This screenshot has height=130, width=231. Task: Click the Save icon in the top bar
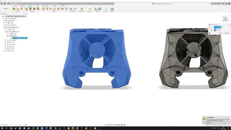(x=8, y=4)
